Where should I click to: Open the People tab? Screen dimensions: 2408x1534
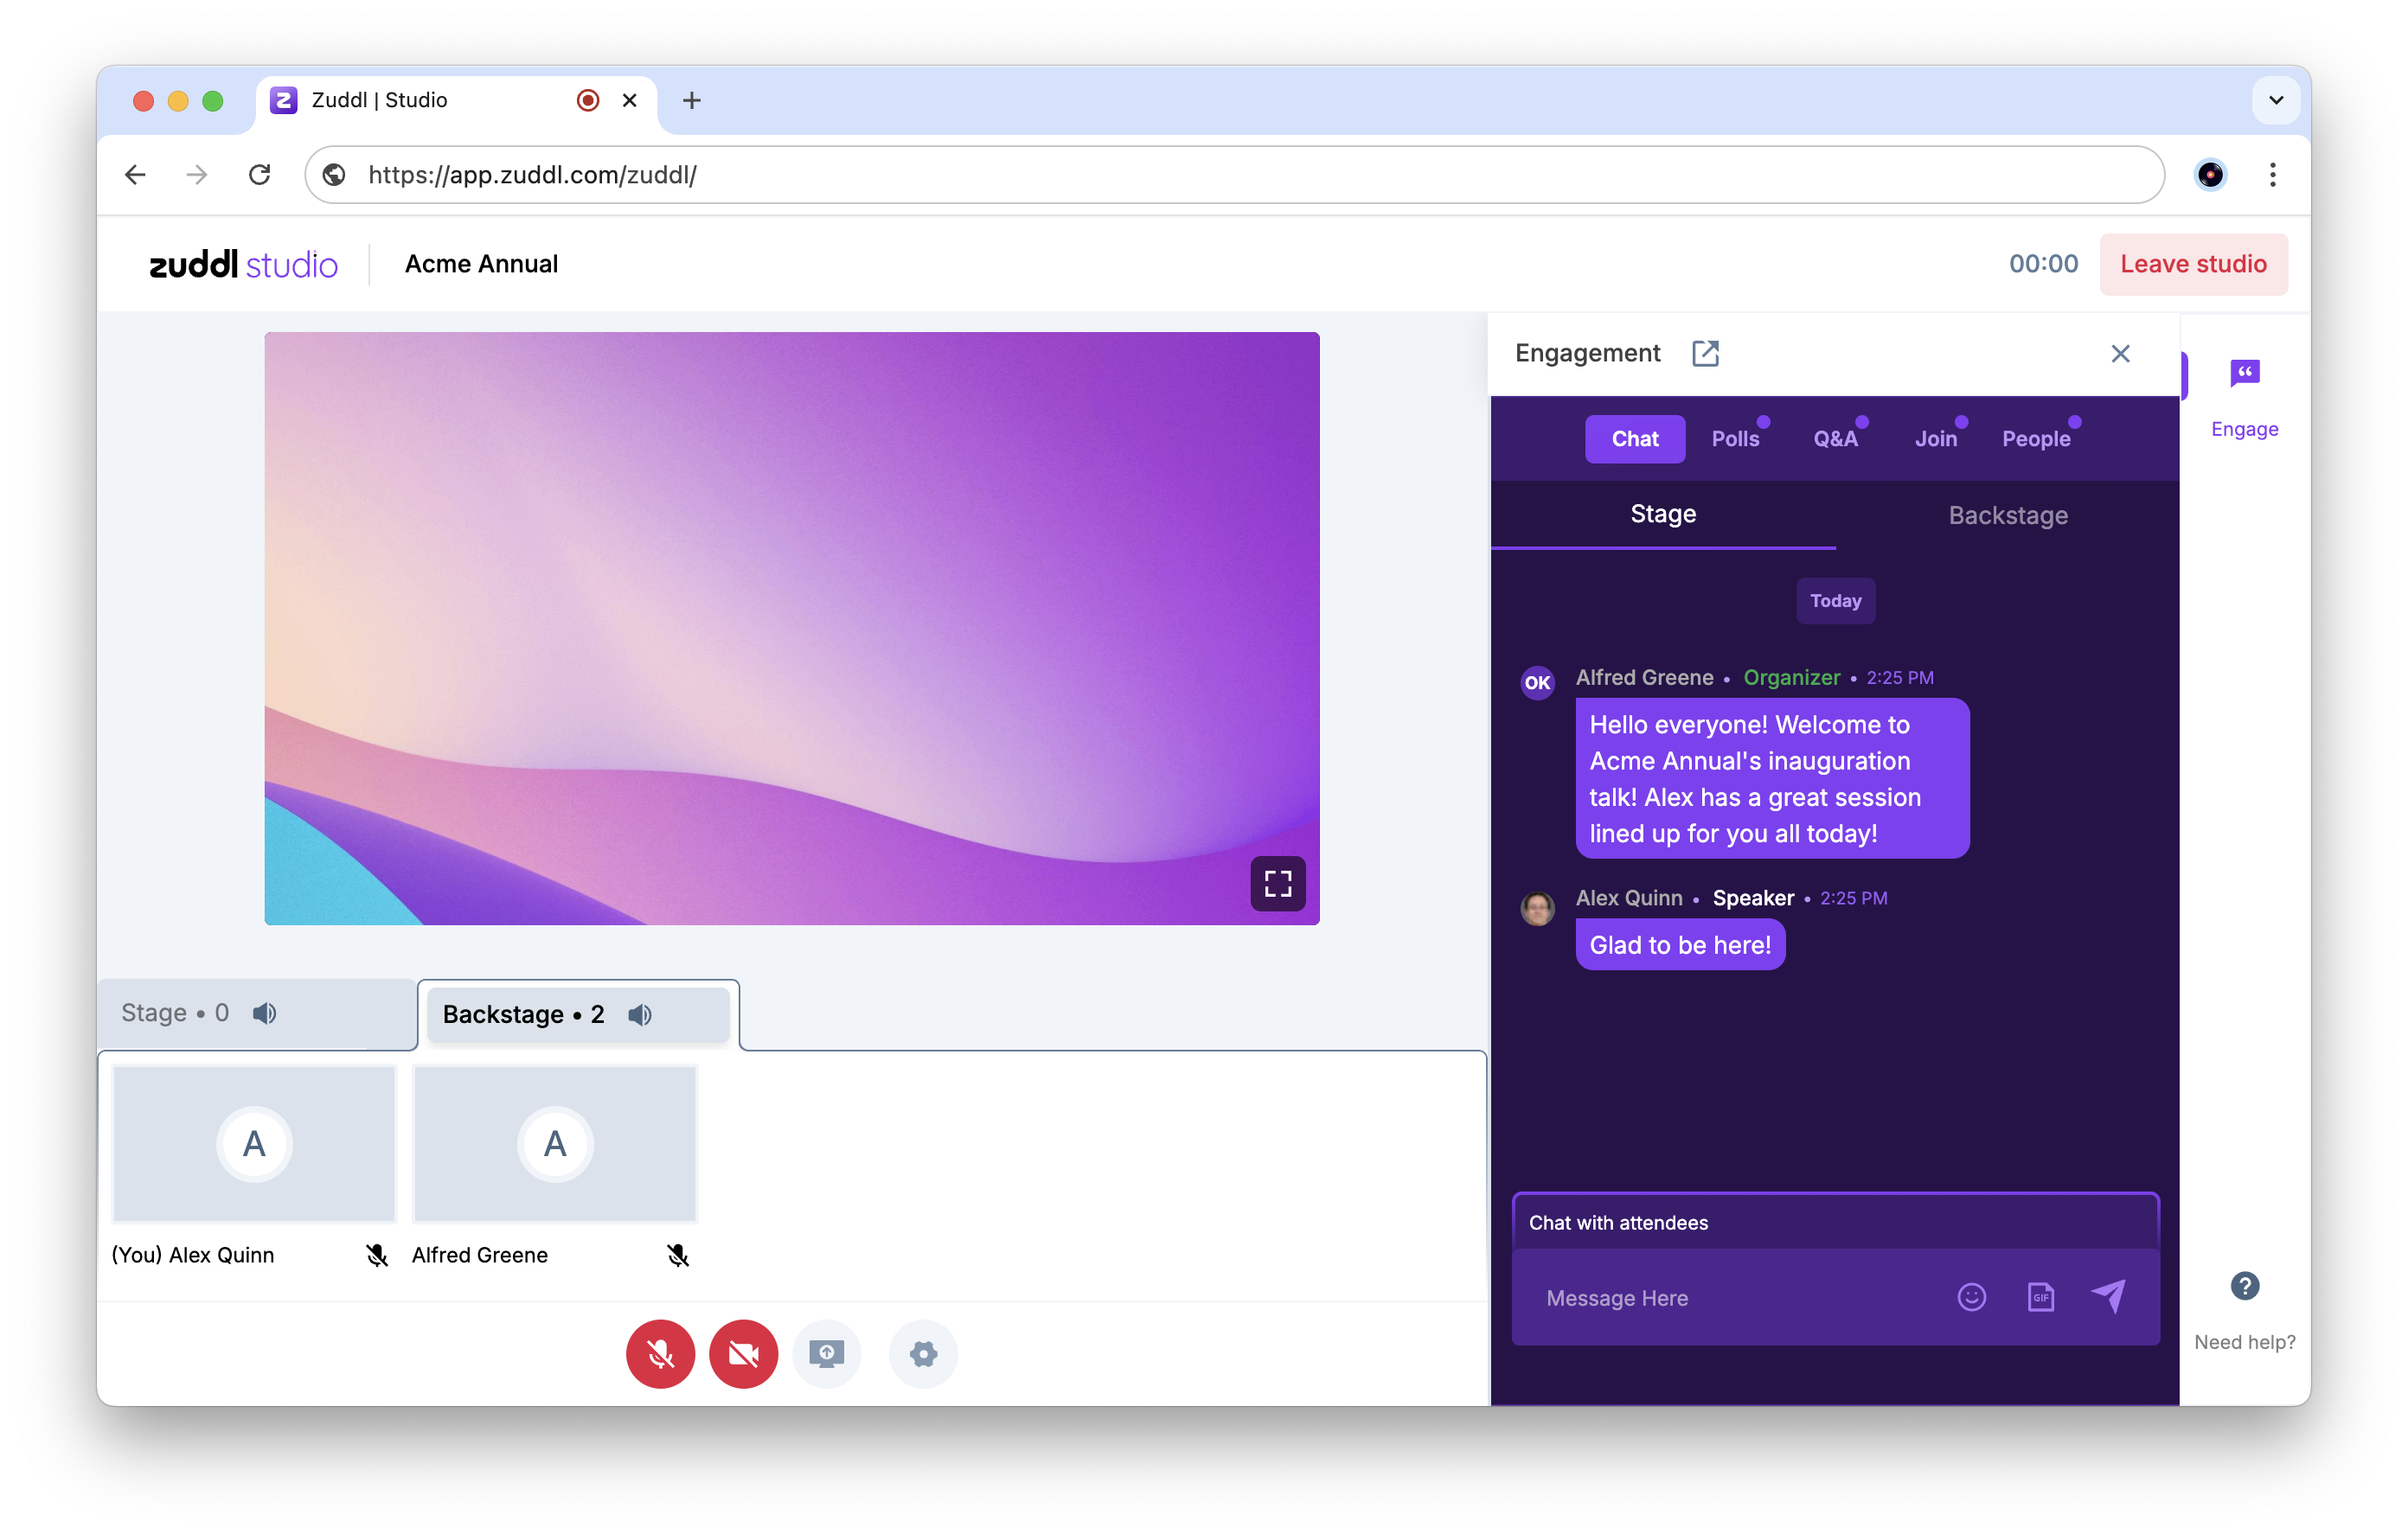(2037, 439)
